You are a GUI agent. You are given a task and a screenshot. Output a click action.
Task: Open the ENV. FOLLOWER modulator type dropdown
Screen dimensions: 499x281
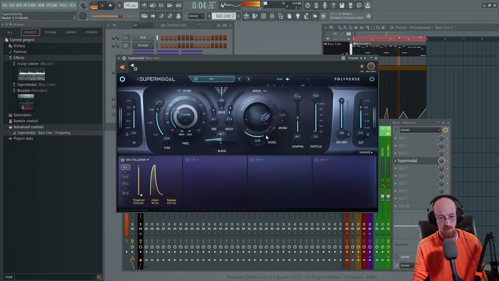pyautogui.click(x=137, y=160)
